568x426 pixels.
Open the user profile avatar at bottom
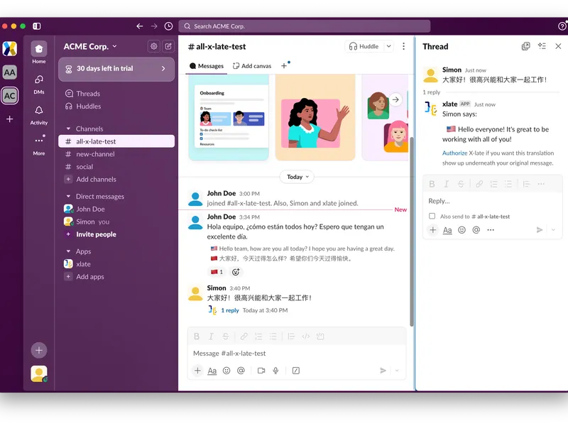tap(39, 374)
